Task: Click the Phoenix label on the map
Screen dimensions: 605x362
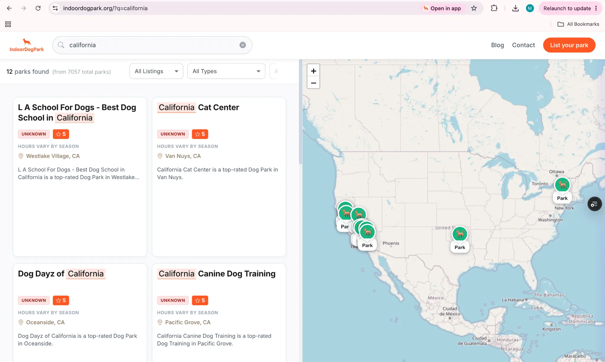Action: point(391,243)
